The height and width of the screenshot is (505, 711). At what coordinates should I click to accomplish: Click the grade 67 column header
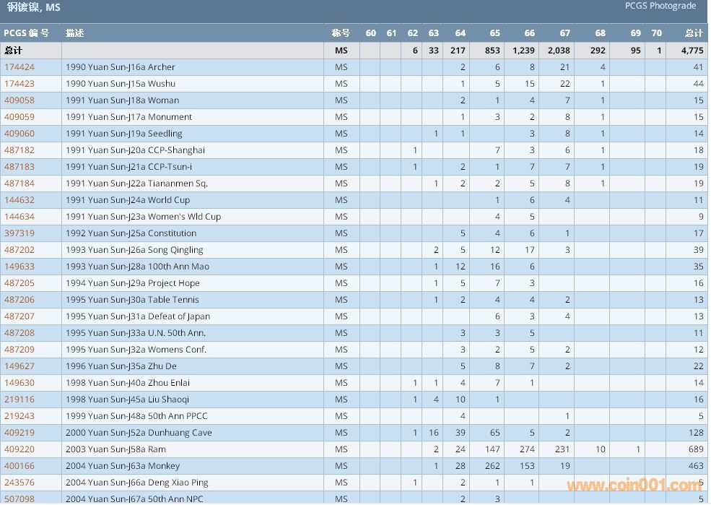click(x=564, y=33)
